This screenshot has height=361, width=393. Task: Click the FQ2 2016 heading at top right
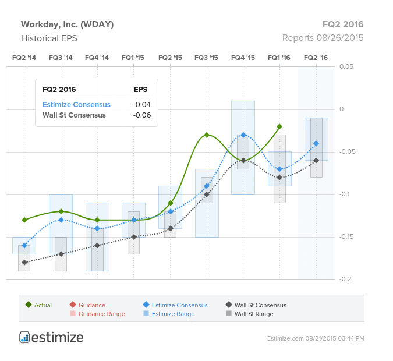tap(343, 24)
